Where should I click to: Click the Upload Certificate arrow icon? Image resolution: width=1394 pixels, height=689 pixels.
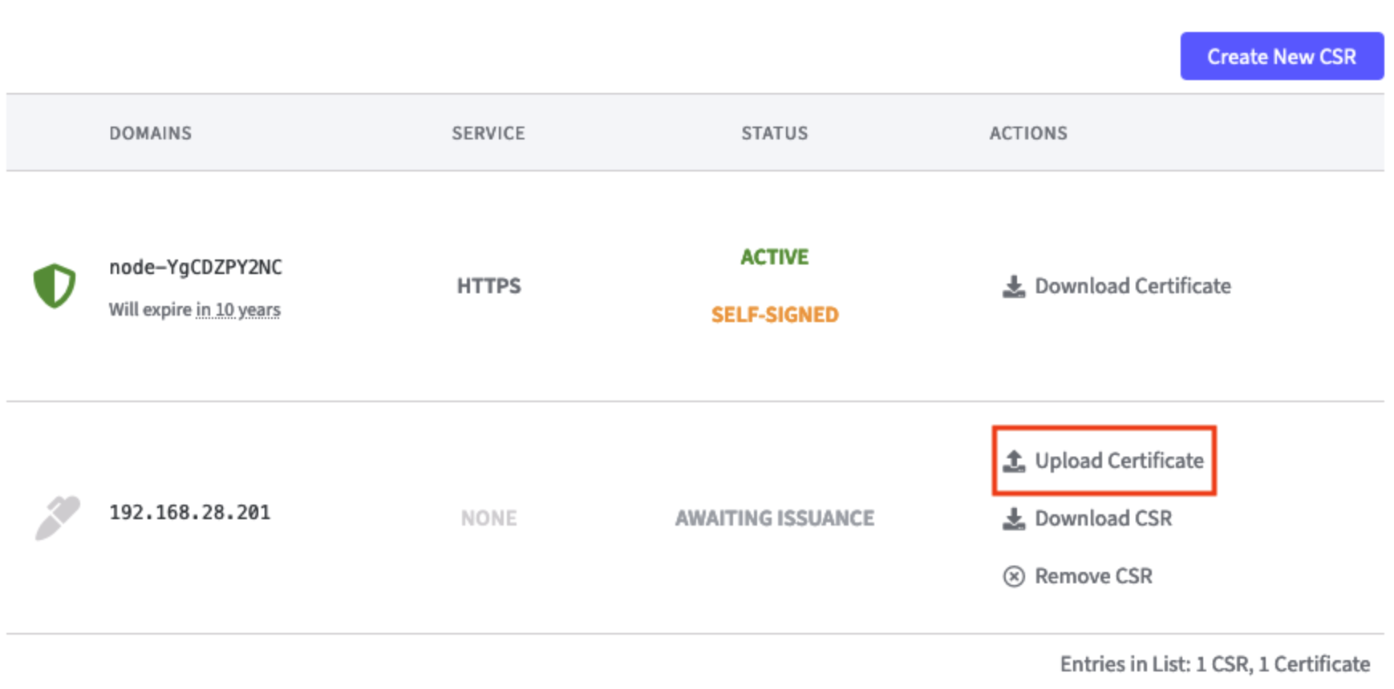pos(1014,461)
